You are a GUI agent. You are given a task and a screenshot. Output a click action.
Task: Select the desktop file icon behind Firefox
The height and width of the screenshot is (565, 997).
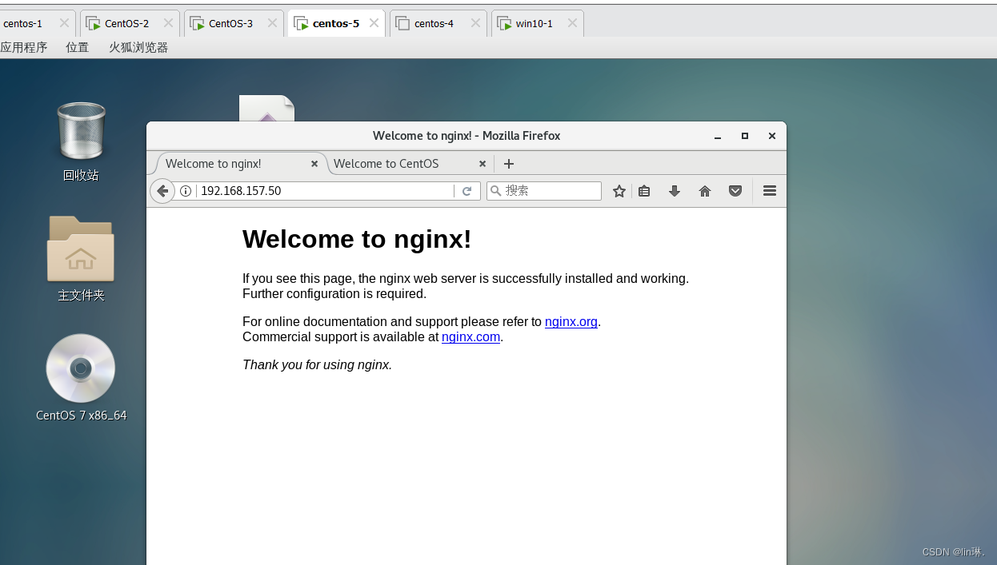coord(266,108)
